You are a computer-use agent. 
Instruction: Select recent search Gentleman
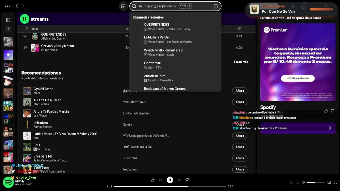[175, 65]
